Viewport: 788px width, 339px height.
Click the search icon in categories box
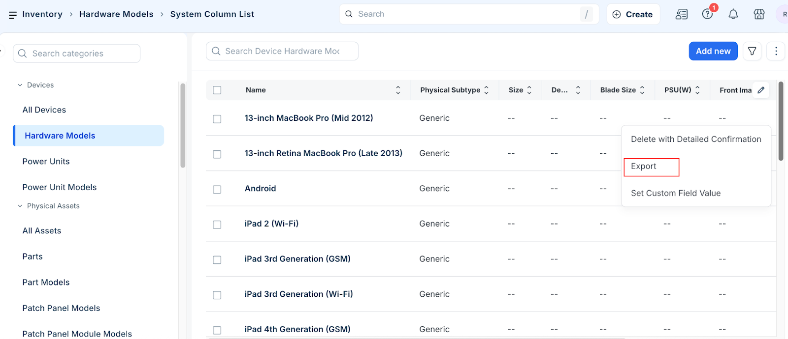click(x=22, y=54)
